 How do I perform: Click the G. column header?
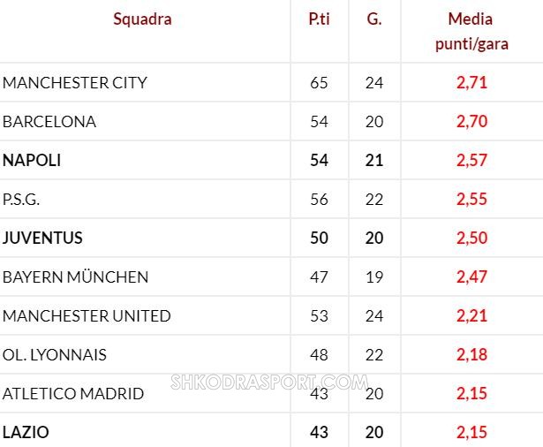coord(374,19)
